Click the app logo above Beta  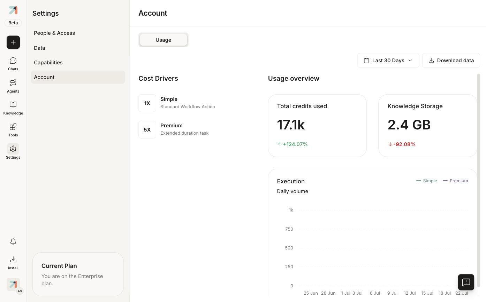13,10
